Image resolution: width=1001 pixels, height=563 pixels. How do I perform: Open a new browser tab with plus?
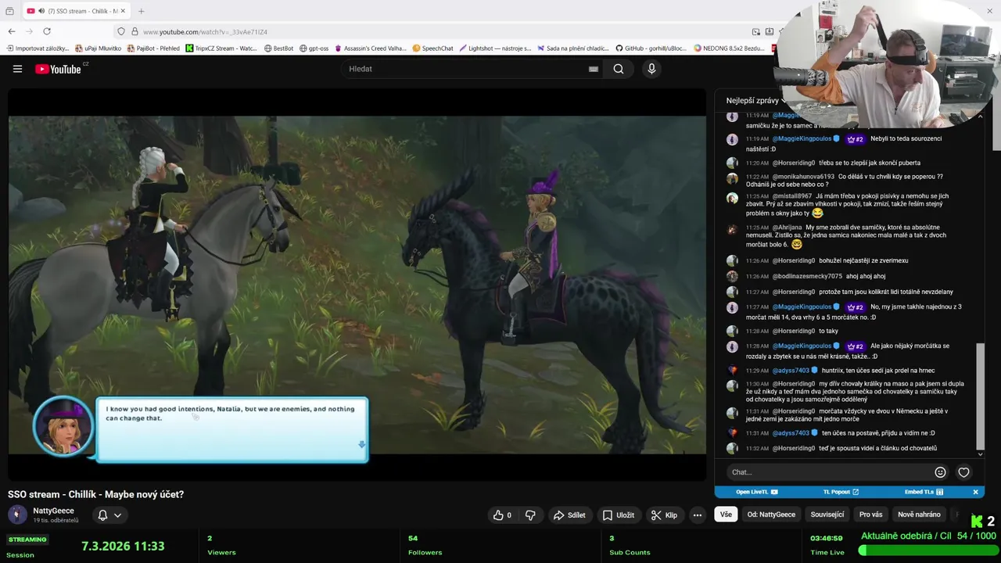click(142, 11)
